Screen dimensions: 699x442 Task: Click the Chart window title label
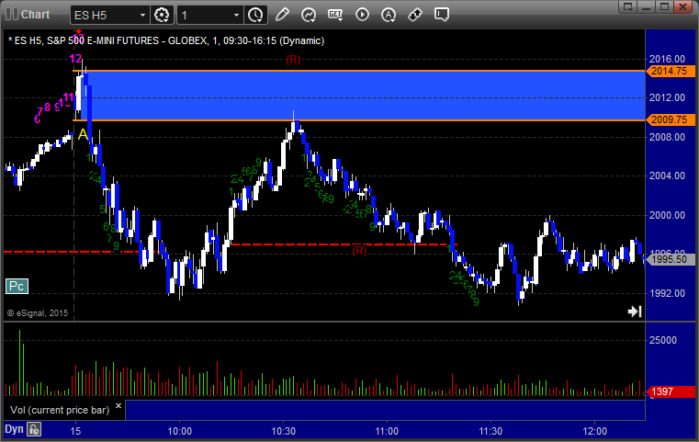click(35, 15)
